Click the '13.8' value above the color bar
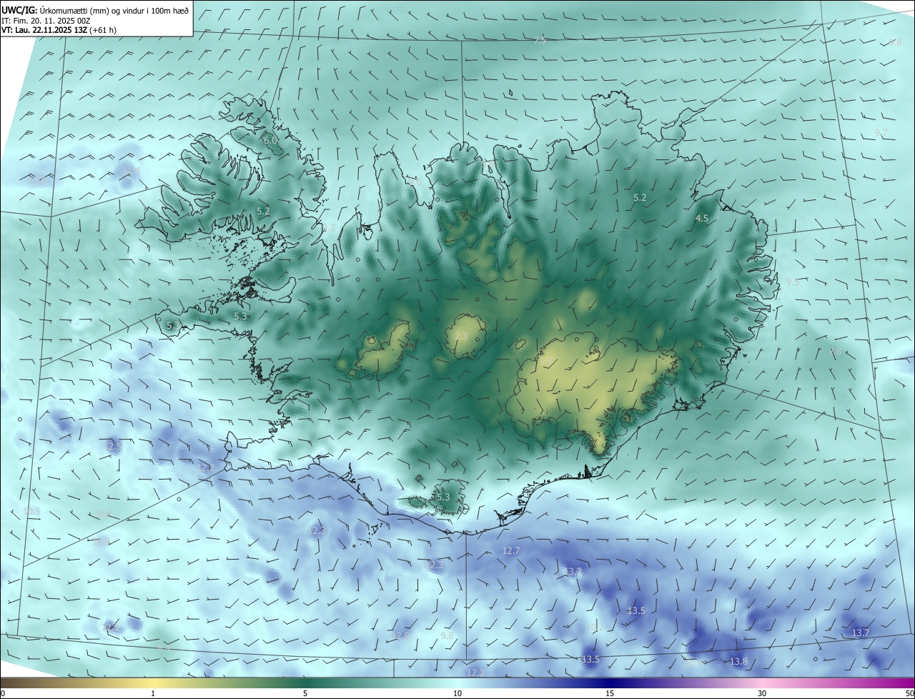Screen dimensions: 915x699 pos(739,662)
